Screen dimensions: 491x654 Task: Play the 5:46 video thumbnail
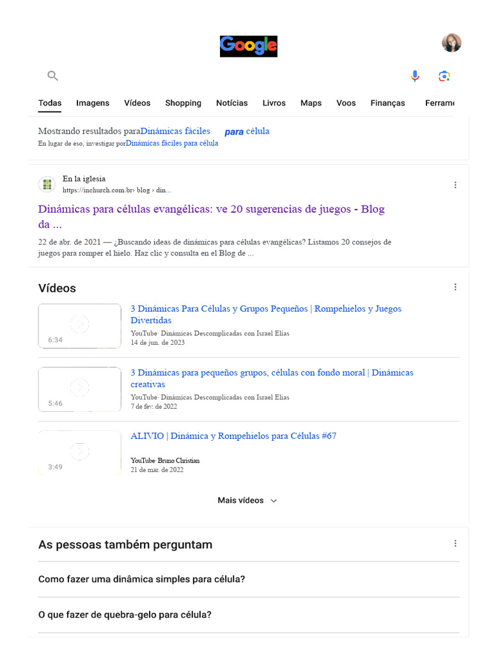(80, 389)
